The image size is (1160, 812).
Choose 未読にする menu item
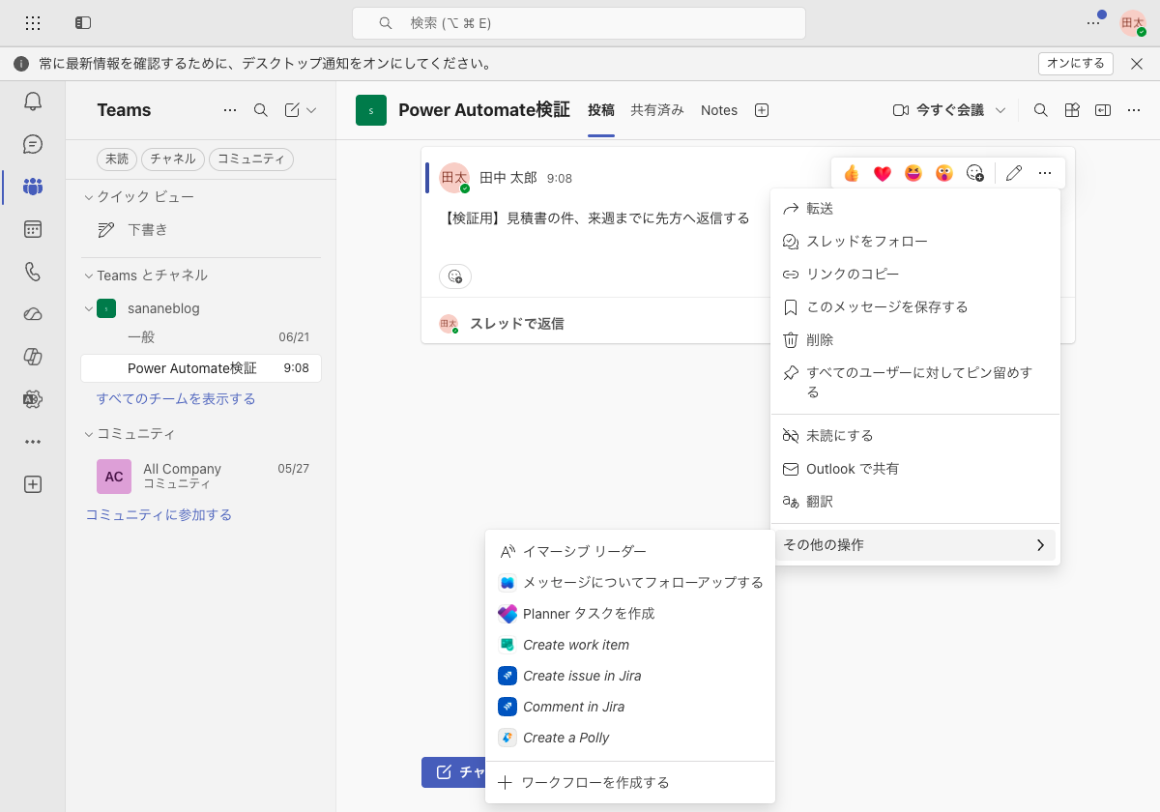pos(915,436)
